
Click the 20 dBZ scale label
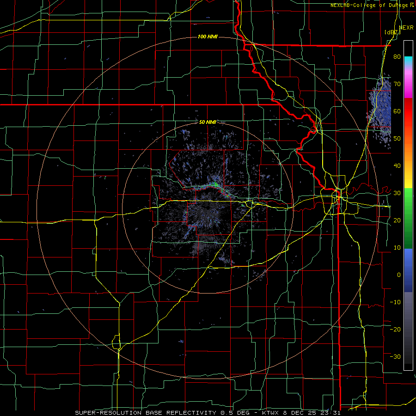[x=397, y=220]
